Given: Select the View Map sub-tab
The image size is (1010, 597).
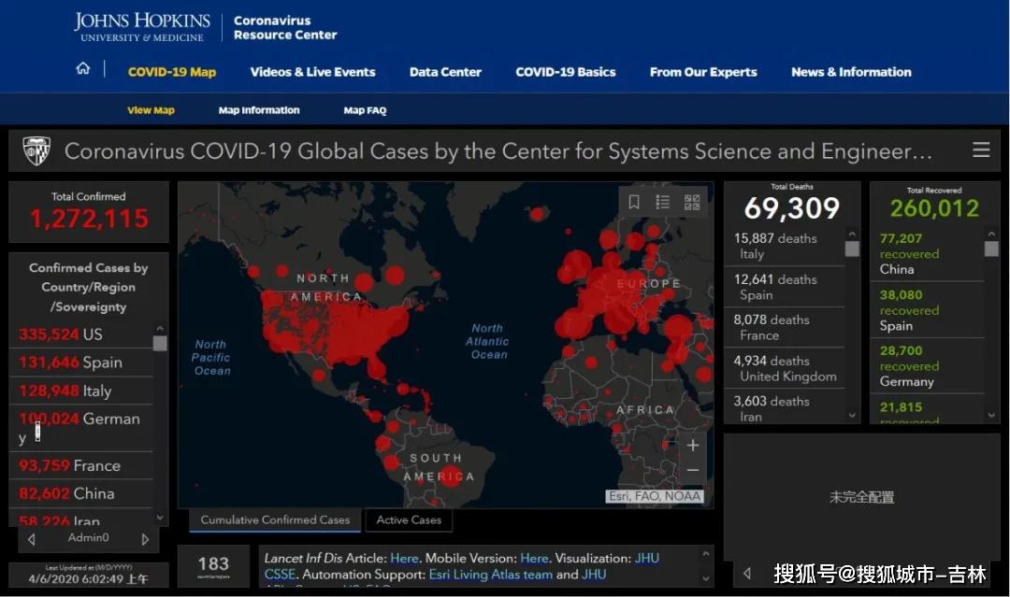Looking at the screenshot, I should click(x=151, y=110).
